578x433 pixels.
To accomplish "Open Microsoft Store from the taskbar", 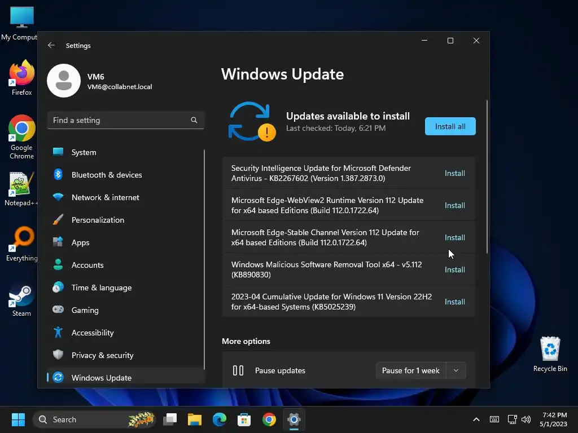I will [244, 419].
